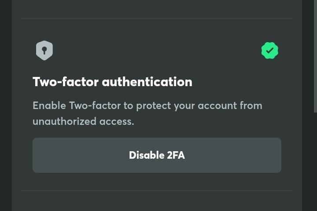Image resolution: width=317 pixels, height=211 pixels.
Task: Click the word "2FA" on the button
Action: pos(176,155)
